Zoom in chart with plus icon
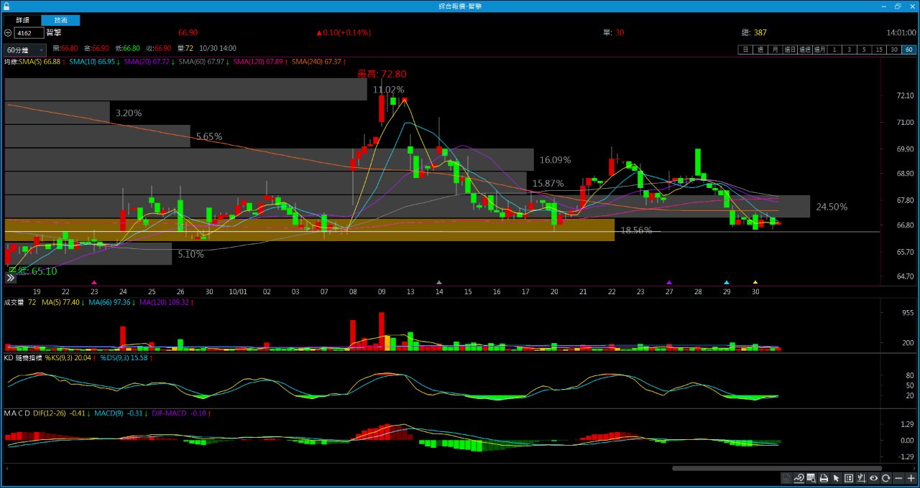Image resolution: width=920 pixels, height=488 pixels. point(911,479)
